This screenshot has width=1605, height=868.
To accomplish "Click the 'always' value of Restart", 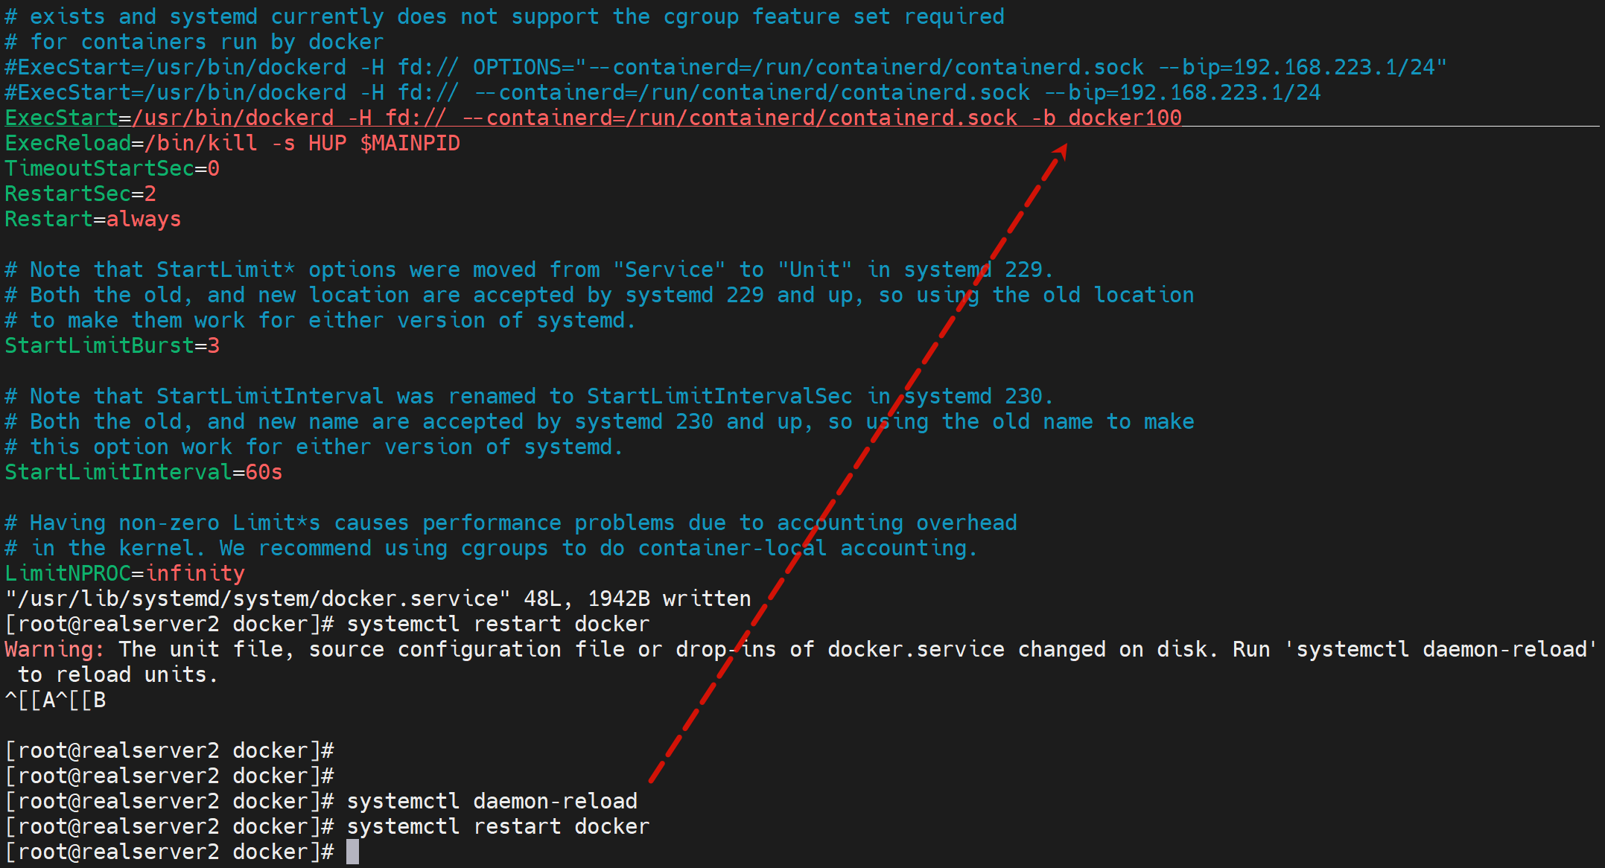I will [x=144, y=219].
